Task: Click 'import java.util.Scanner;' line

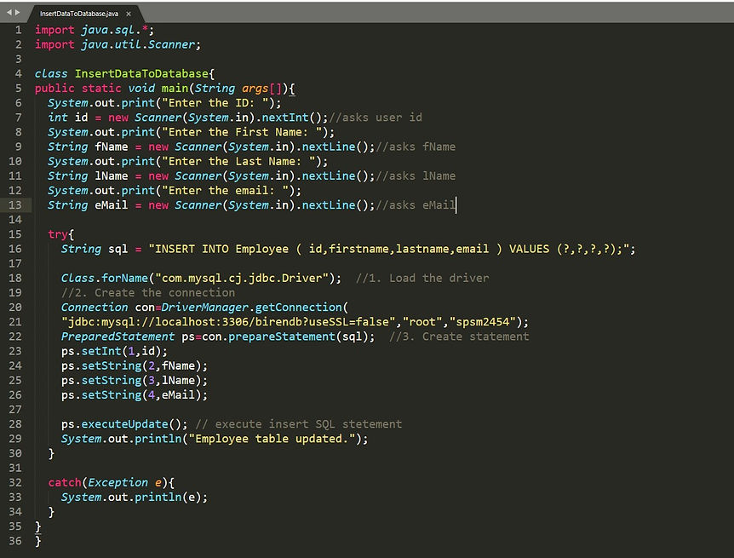Action: tap(118, 44)
